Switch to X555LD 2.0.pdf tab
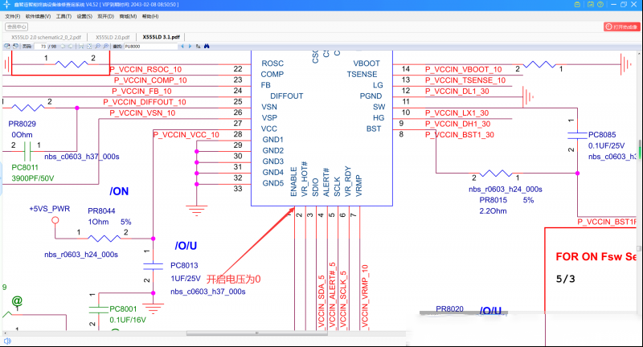The image size is (643, 347). [113, 37]
